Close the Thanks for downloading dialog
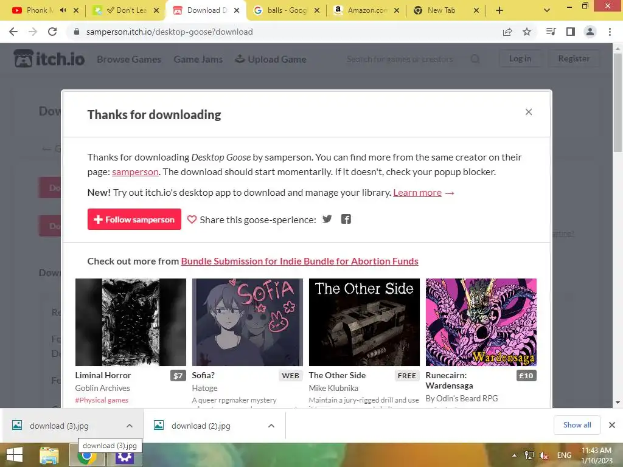The height and width of the screenshot is (467, 623). 529,112
